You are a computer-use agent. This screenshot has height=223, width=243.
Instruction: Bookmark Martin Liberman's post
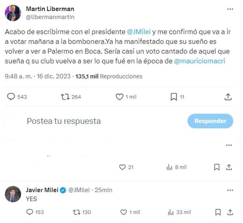tap(174, 97)
